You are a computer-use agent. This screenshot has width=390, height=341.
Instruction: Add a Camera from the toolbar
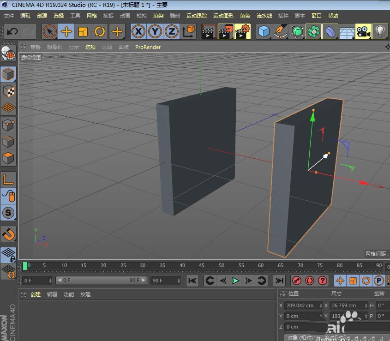364,31
